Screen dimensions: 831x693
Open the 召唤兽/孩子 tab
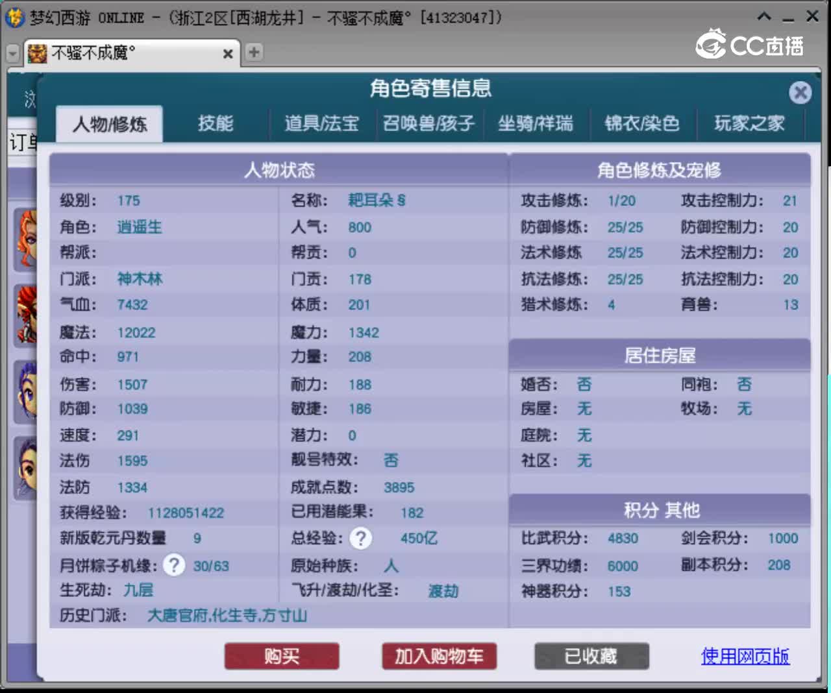[x=429, y=123]
